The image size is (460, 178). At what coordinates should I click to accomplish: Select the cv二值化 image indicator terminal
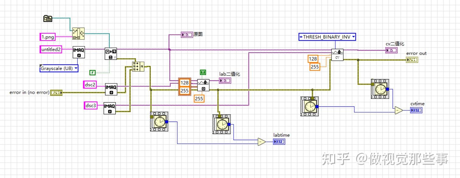coord(391,50)
